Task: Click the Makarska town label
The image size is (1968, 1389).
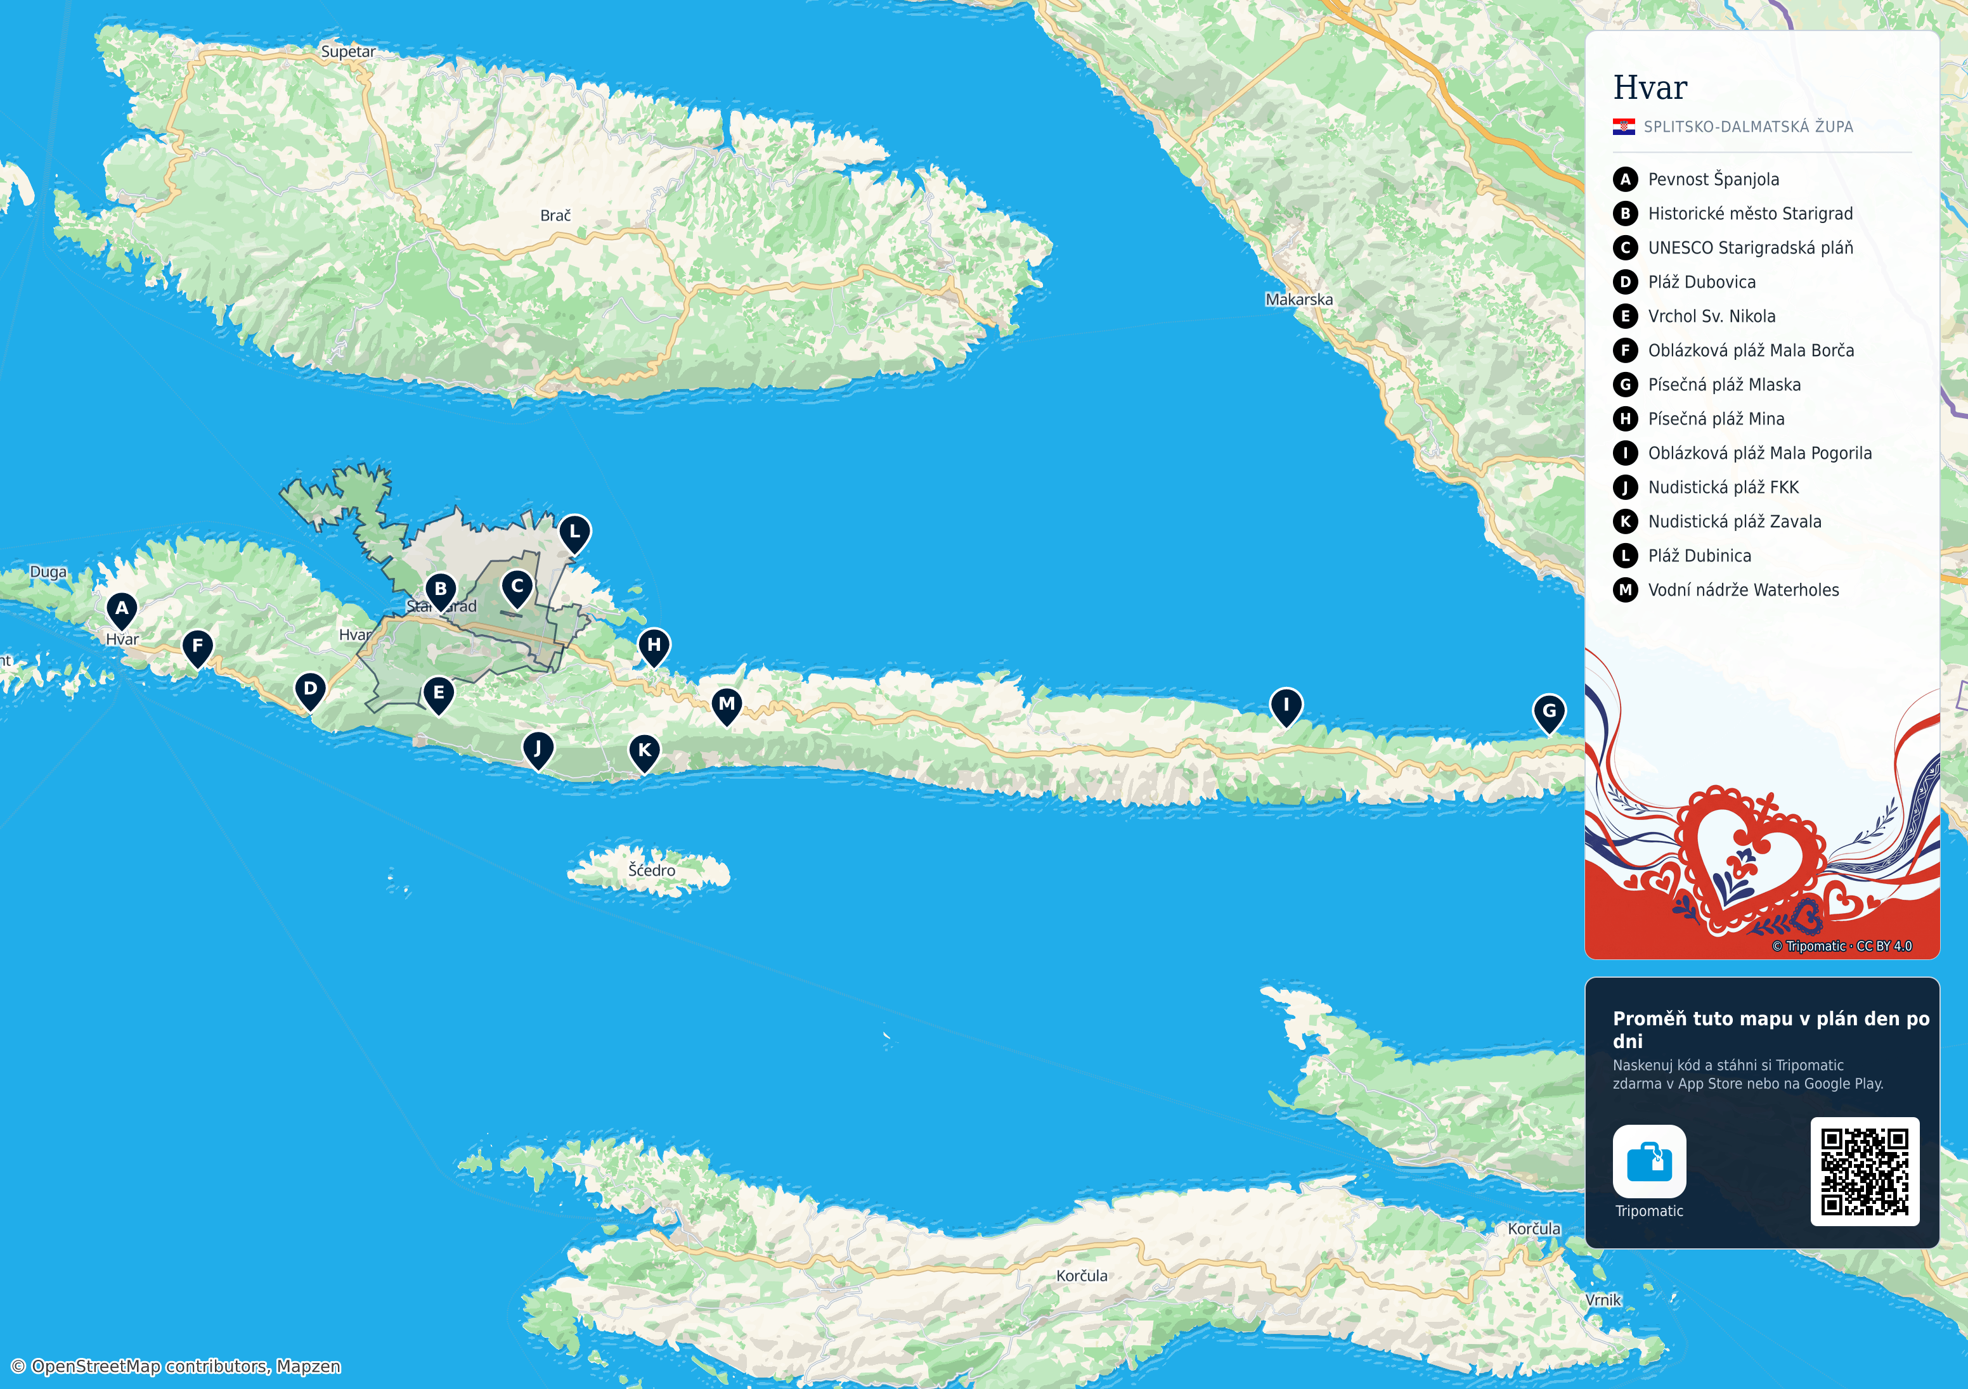Action: point(1300,300)
